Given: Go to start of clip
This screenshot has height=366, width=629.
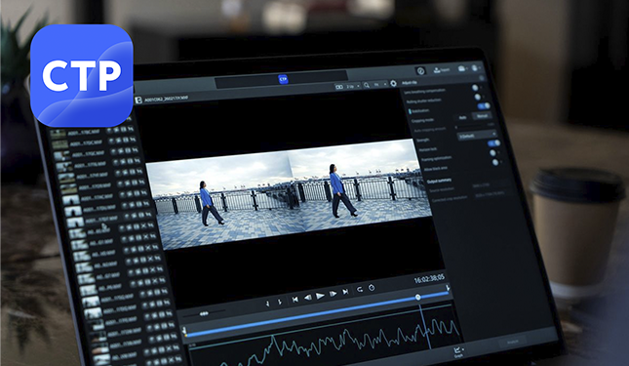Looking at the screenshot, I should point(295,300).
